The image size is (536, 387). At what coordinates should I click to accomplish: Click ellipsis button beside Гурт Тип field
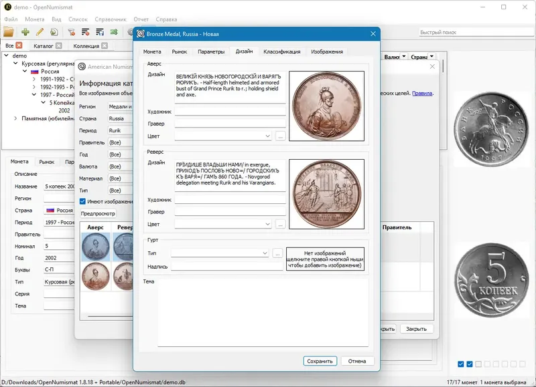coord(277,253)
